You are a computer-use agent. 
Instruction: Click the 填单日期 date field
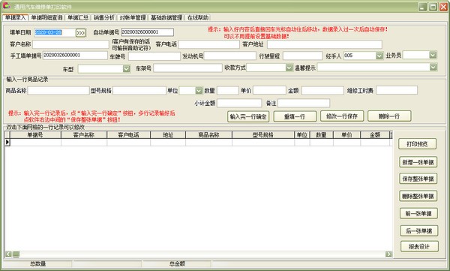click(55, 32)
